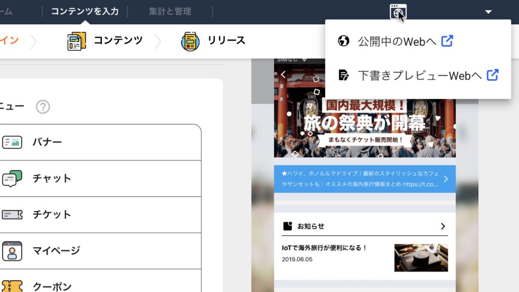The image size is (519, 292).
Task: Click the バナー banner icon
Action: [12, 142]
